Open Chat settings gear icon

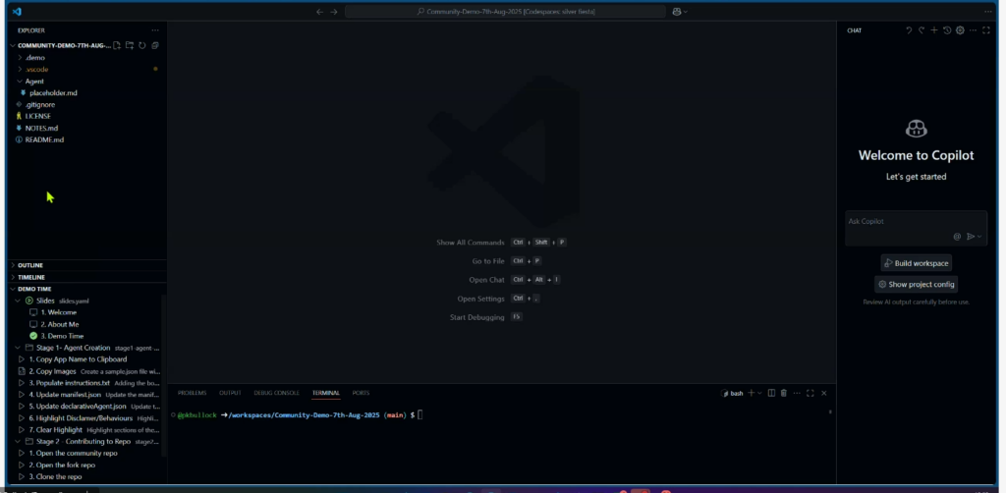pos(960,30)
